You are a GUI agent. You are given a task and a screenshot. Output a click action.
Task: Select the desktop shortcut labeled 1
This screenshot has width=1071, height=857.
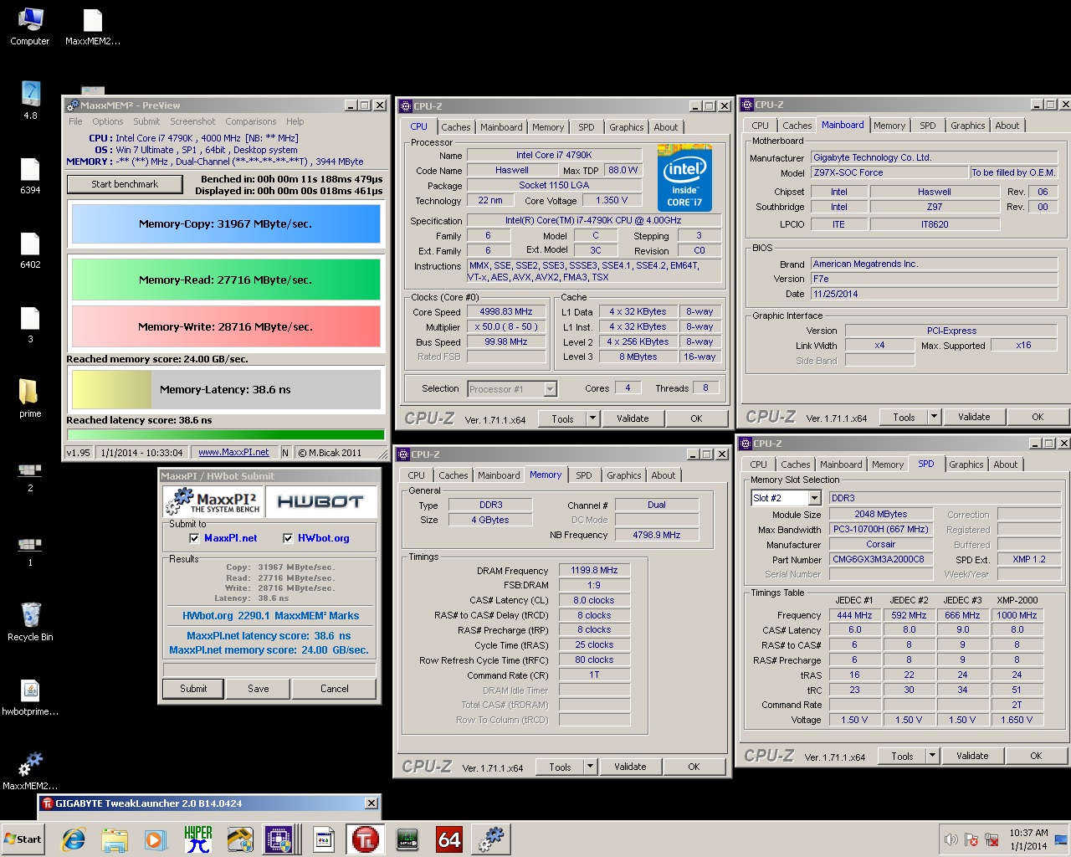click(30, 550)
